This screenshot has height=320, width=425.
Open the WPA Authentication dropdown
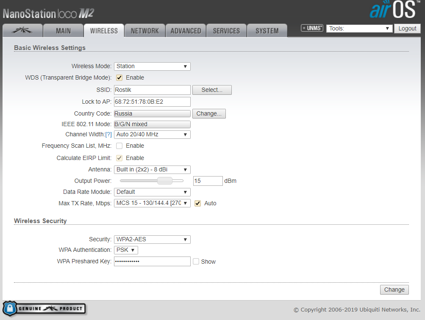click(126, 250)
